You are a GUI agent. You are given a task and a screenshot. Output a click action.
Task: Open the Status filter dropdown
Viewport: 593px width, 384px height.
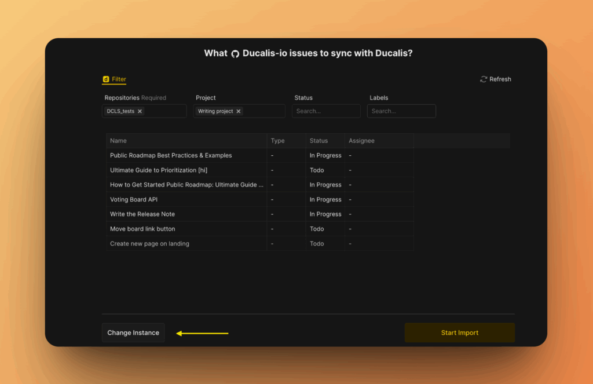click(x=326, y=111)
